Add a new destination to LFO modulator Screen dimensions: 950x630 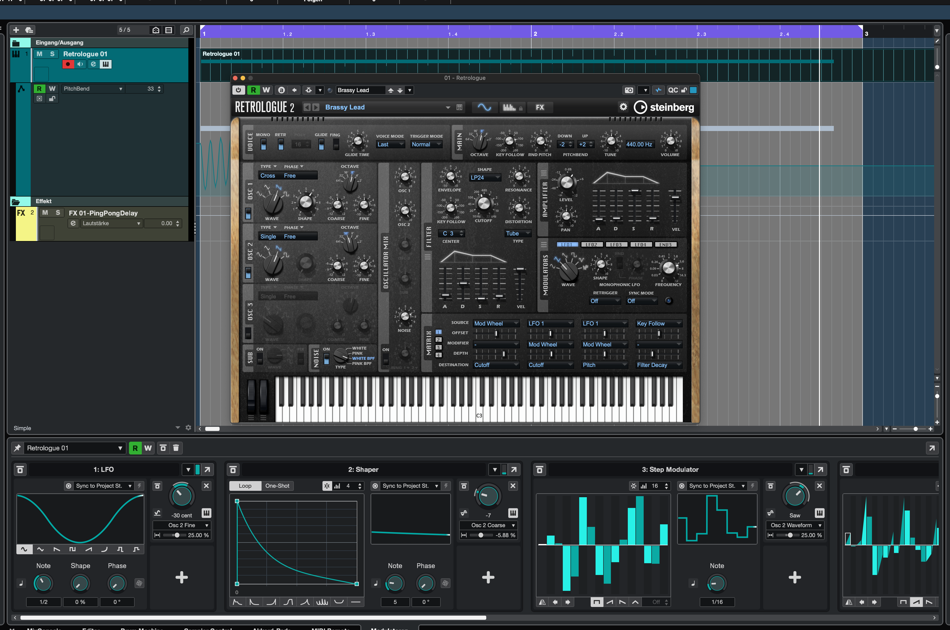coord(182,577)
